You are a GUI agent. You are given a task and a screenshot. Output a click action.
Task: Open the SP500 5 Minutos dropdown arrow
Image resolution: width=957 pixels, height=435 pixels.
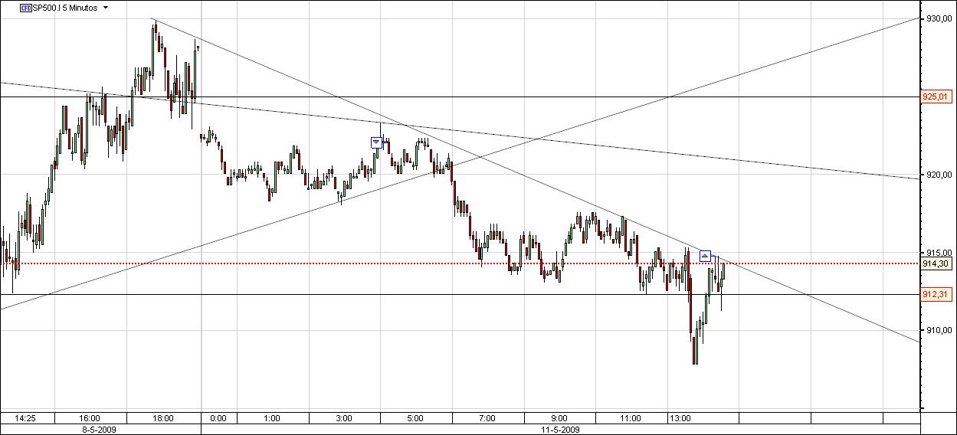click(106, 7)
